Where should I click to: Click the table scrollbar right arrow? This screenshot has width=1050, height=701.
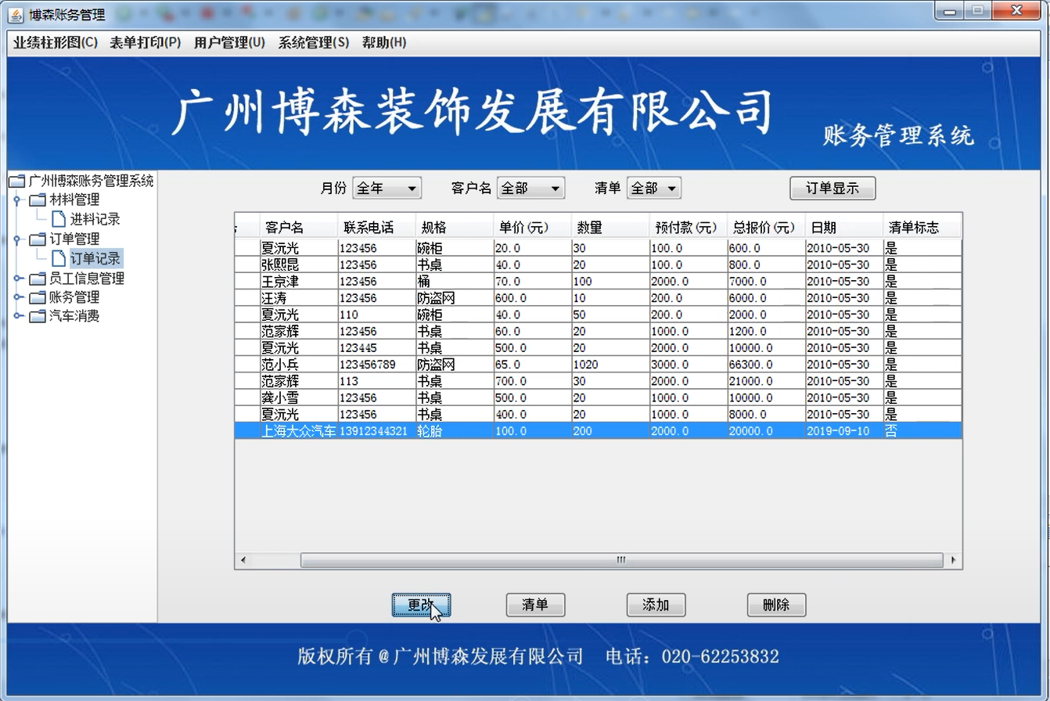[953, 560]
